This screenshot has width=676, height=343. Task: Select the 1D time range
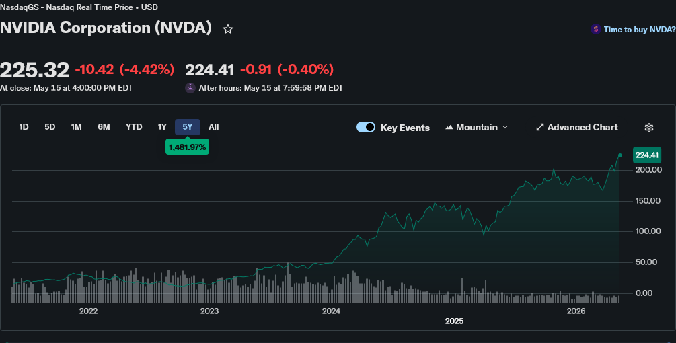[24, 127]
